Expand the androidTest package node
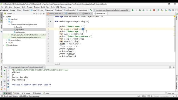178x100 pixels. tap(9, 35)
